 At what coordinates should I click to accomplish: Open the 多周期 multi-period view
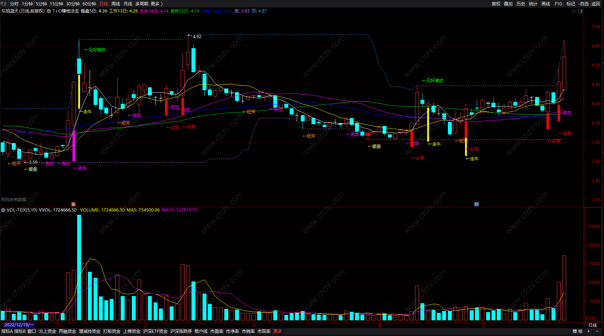[x=142, y=4]
